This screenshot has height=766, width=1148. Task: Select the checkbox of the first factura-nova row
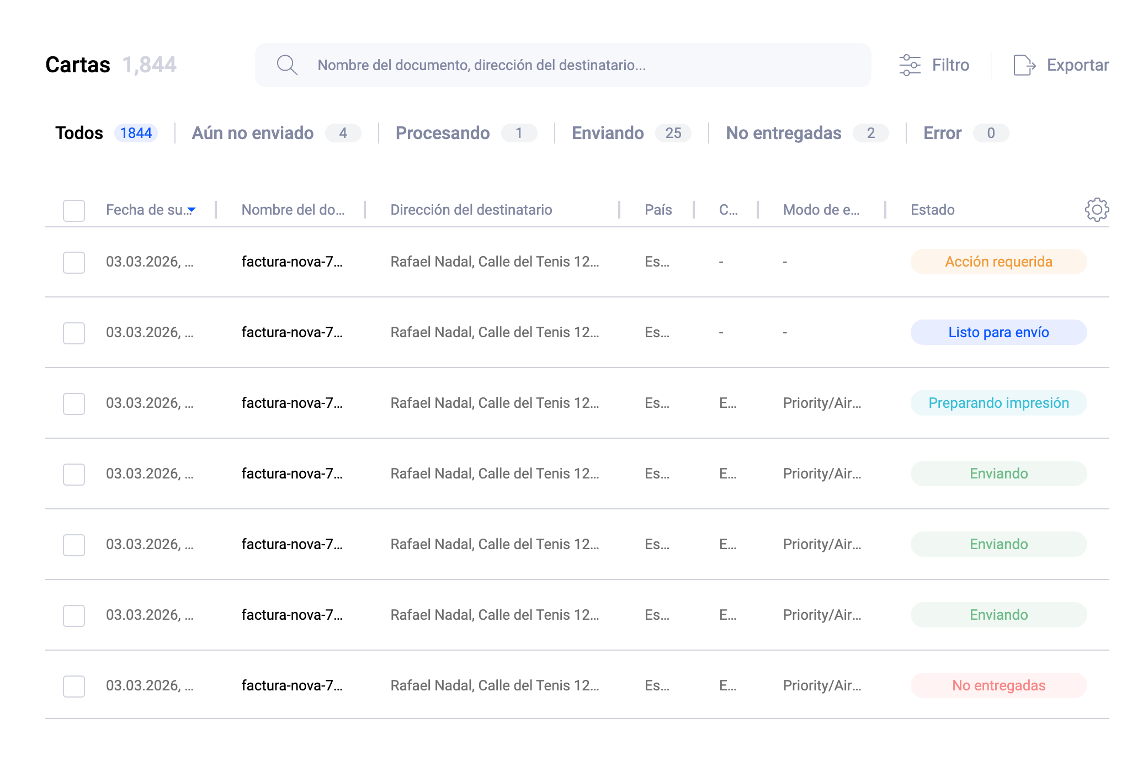tap(73, 262)
